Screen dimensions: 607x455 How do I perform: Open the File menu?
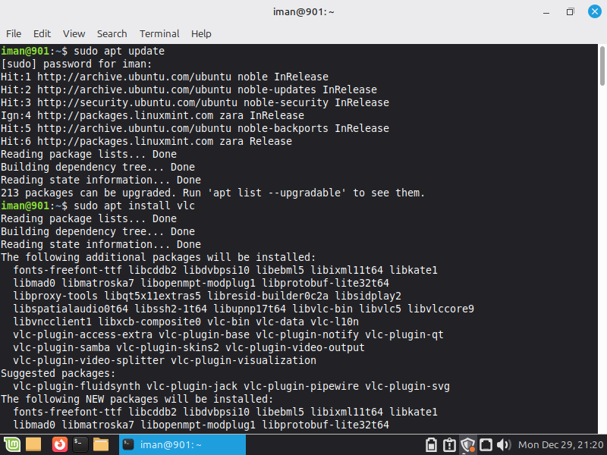tap(14, 33)
